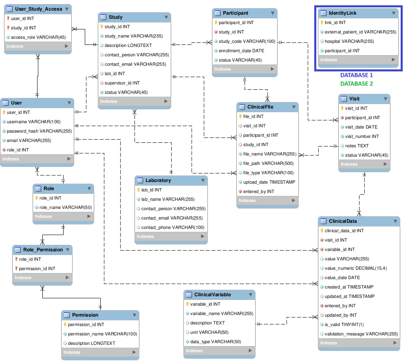
Task: Click the DATABASE 2 label
Action: click(x=356, y=83)
